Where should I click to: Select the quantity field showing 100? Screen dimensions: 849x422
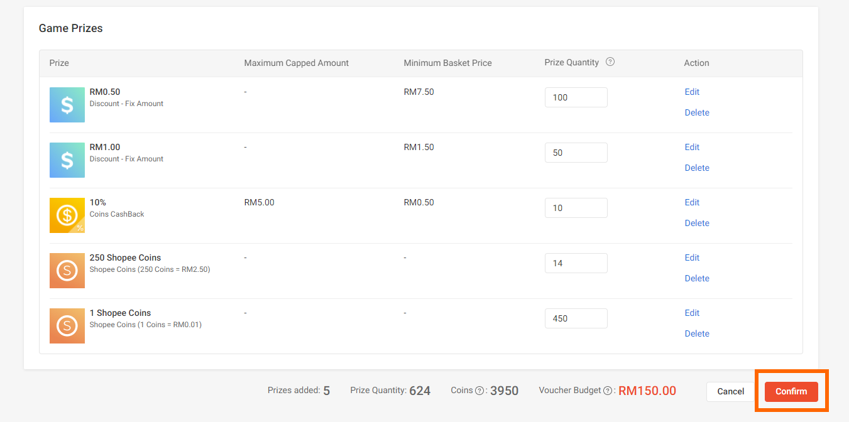(576, 97)
